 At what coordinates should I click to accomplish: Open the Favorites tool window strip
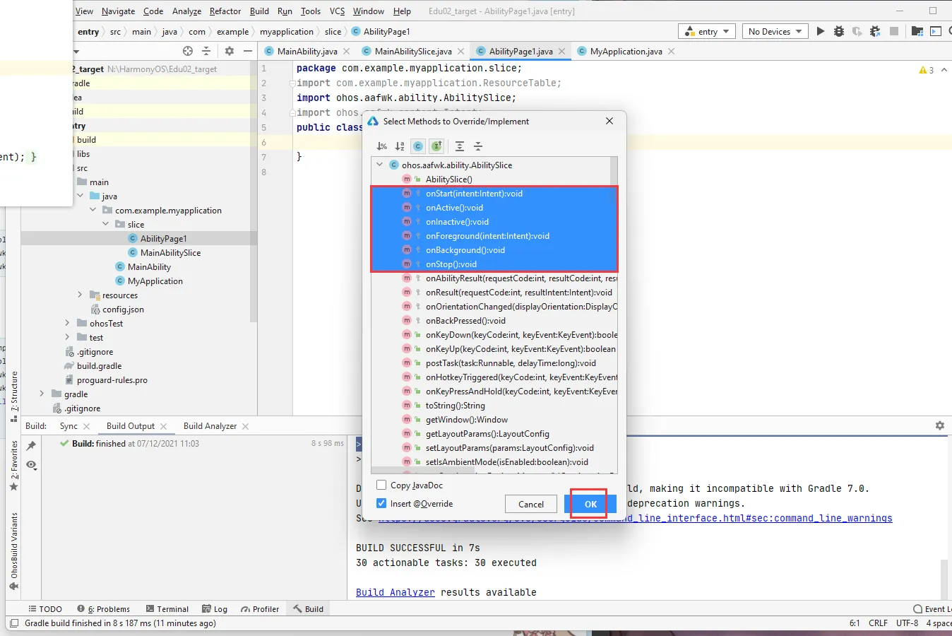coord(14,465)
